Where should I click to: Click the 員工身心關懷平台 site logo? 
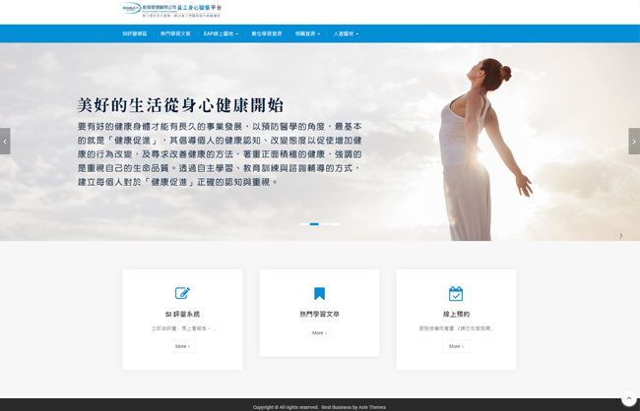coord(172,10)
